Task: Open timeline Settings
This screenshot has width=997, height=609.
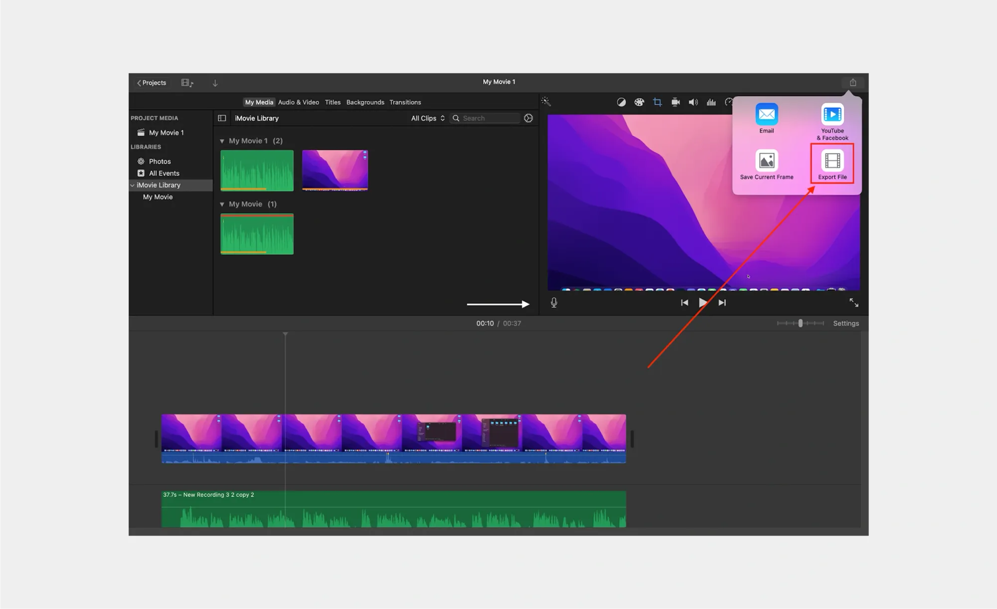Action: 845,323
